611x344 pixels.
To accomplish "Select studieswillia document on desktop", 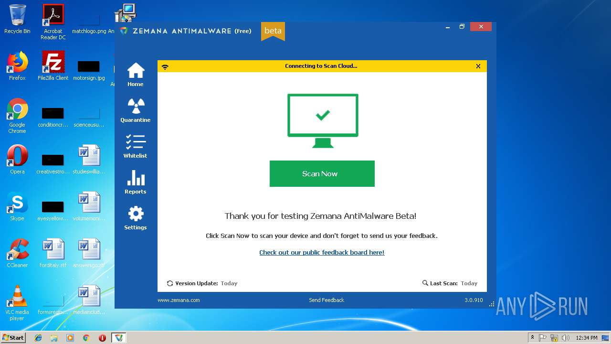I will [89, 160].
